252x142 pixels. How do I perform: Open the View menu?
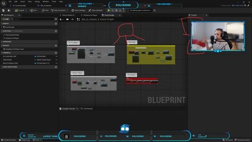click(30, 2)
